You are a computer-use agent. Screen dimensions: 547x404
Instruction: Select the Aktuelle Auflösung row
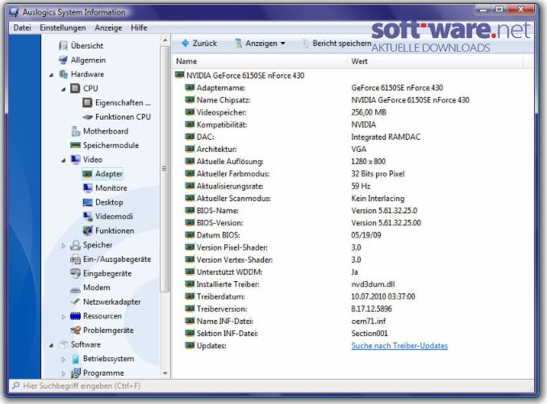[353, 162]
